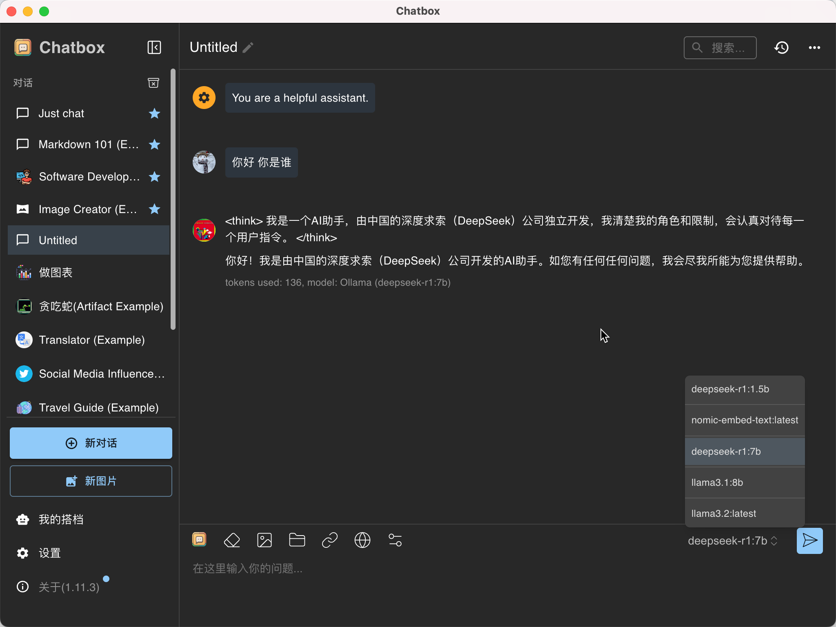The width and height of the screenshot is (836, 627).
Task: Open the chat history clock icon
Action: pos(781,48)
